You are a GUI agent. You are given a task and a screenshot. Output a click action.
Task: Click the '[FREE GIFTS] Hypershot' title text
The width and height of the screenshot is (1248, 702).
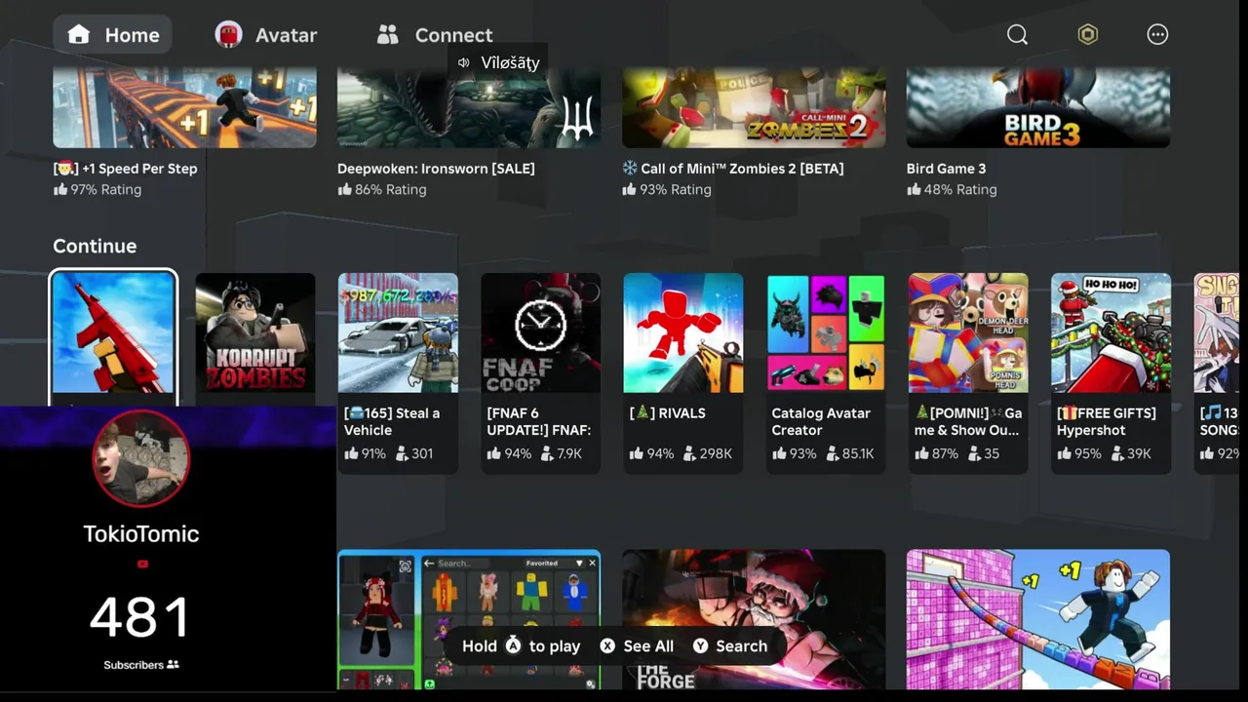click(1107, 421)
